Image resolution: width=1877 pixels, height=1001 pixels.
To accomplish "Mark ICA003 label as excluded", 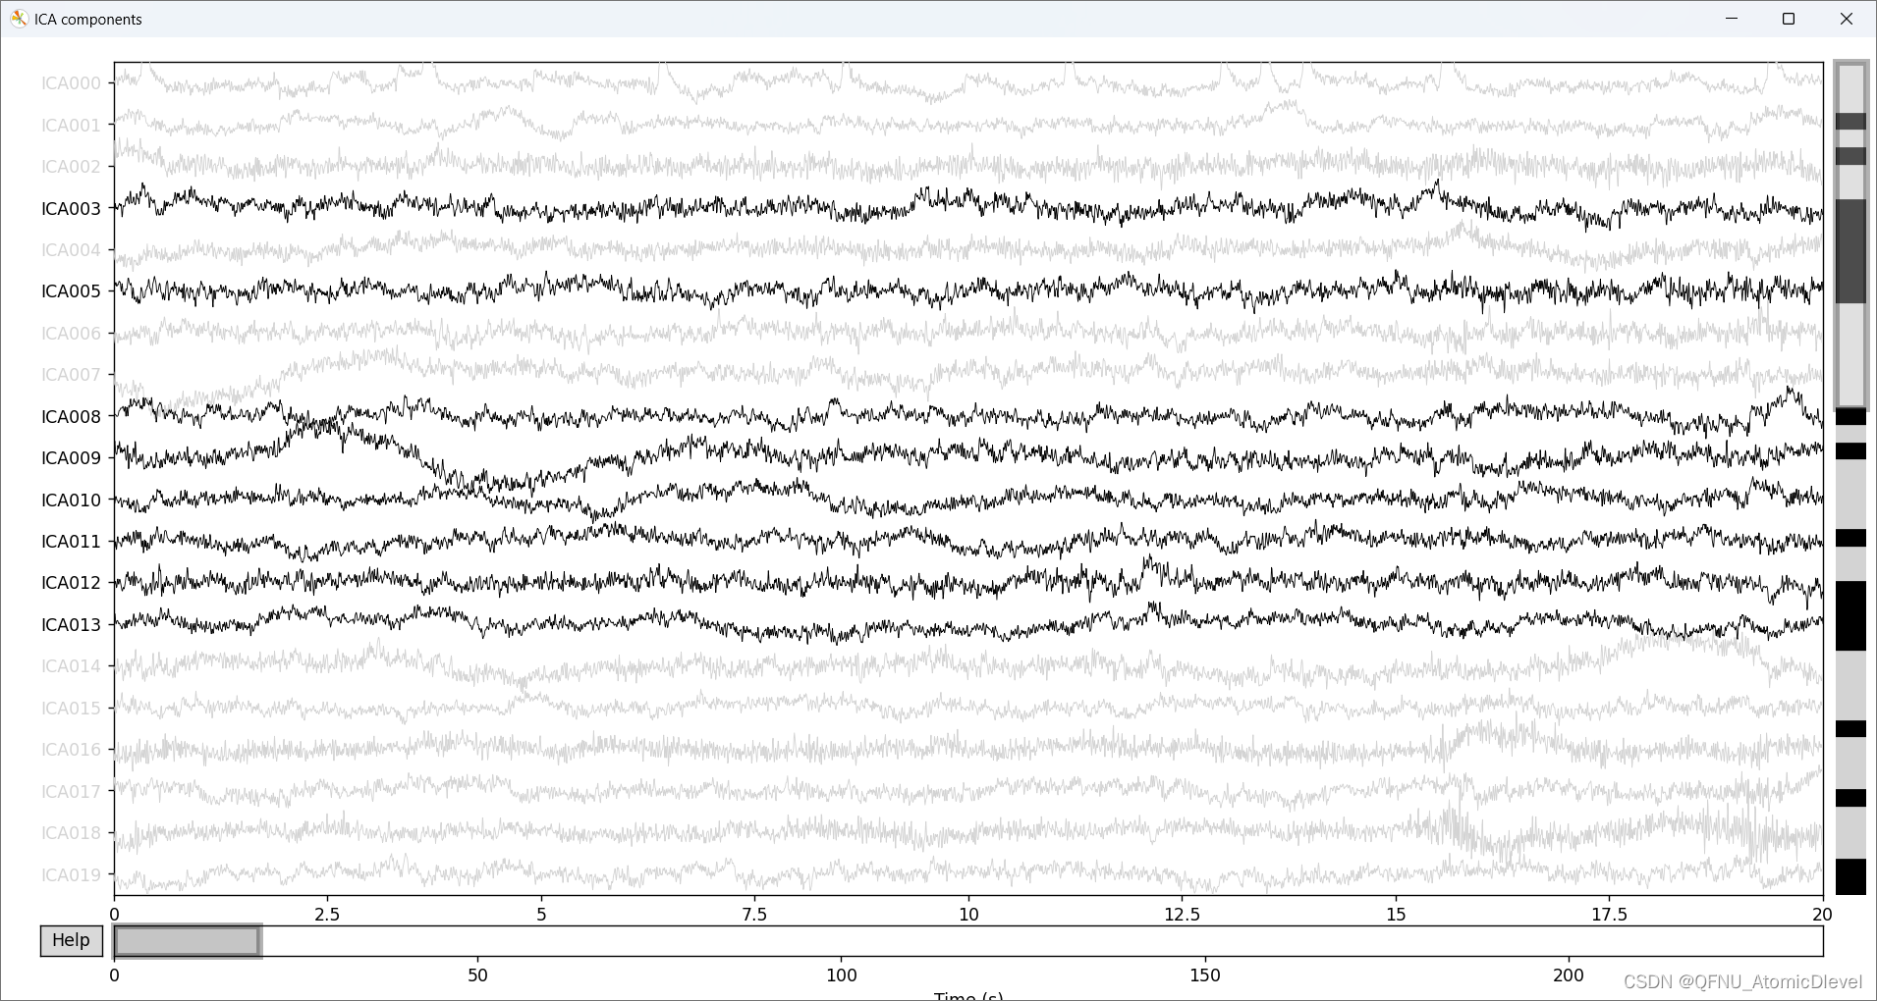I will tap(71, 208).
